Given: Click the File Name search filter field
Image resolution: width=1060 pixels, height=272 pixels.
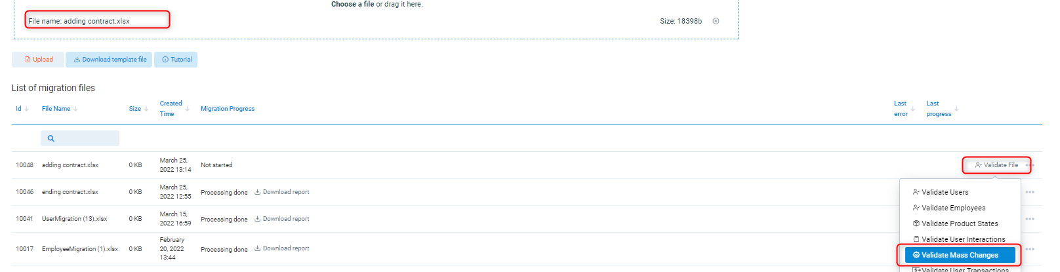Looking at the screenshot, I should 80,138.
